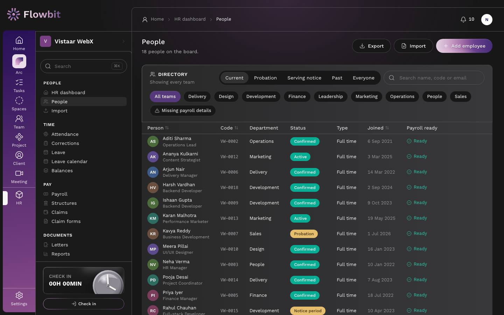
Task: Open the Kavya Reddy employee row
Action: 317,234
